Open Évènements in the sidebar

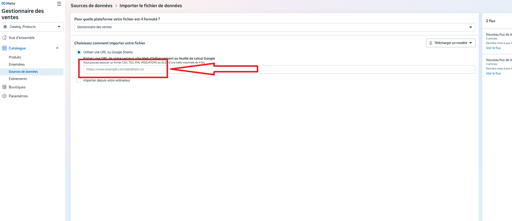point(18,79)
